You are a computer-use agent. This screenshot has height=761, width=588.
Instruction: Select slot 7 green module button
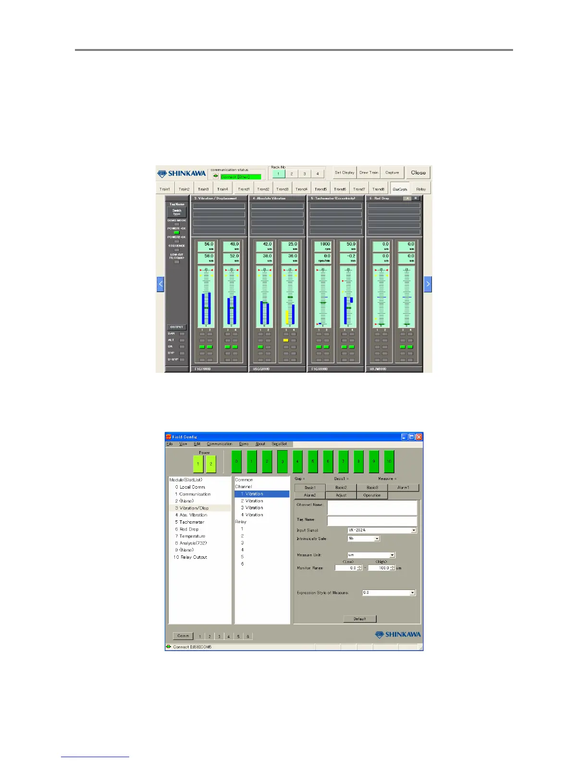pyautogui.click(x=343, y=461)
